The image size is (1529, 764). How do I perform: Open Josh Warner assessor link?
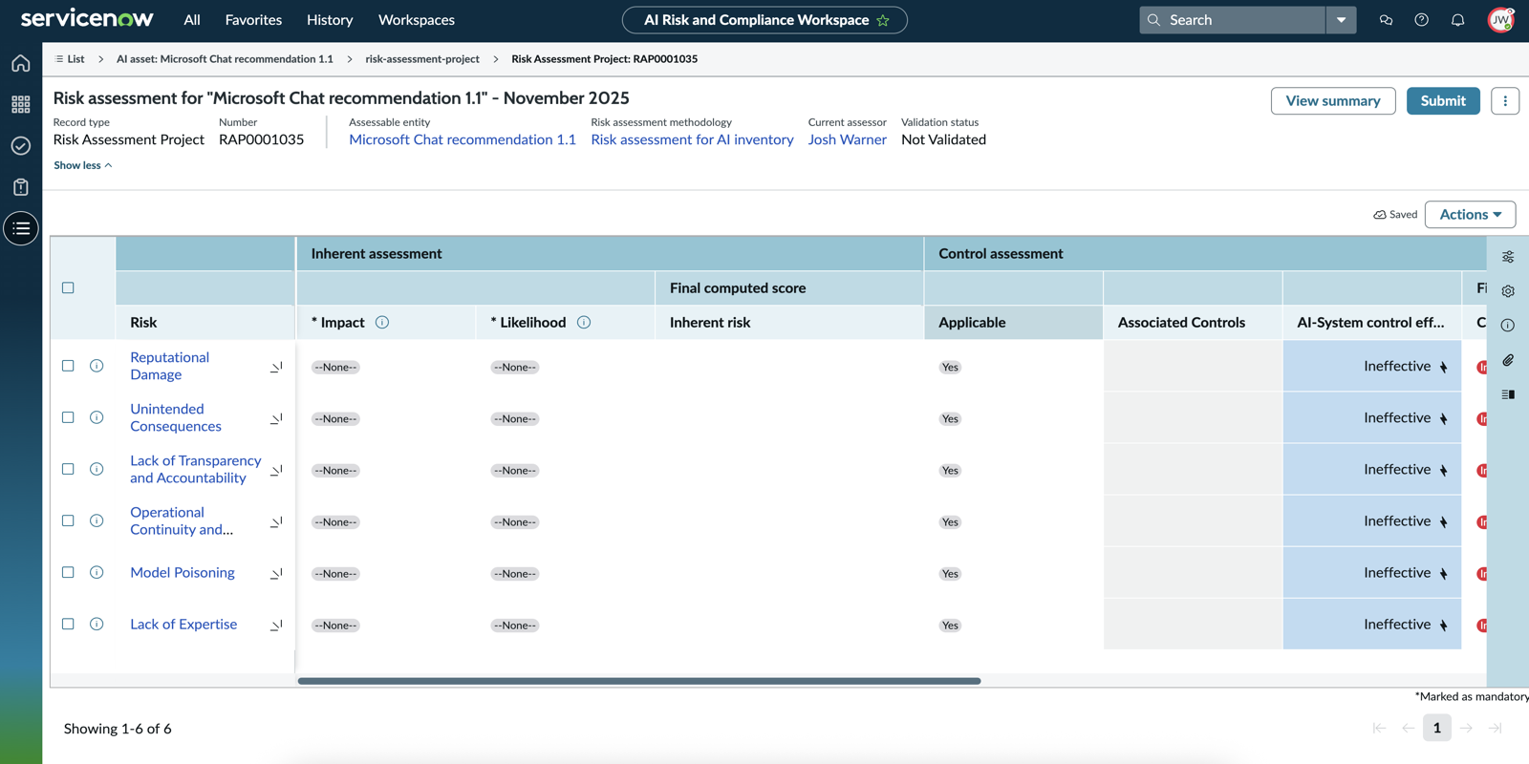847,139
